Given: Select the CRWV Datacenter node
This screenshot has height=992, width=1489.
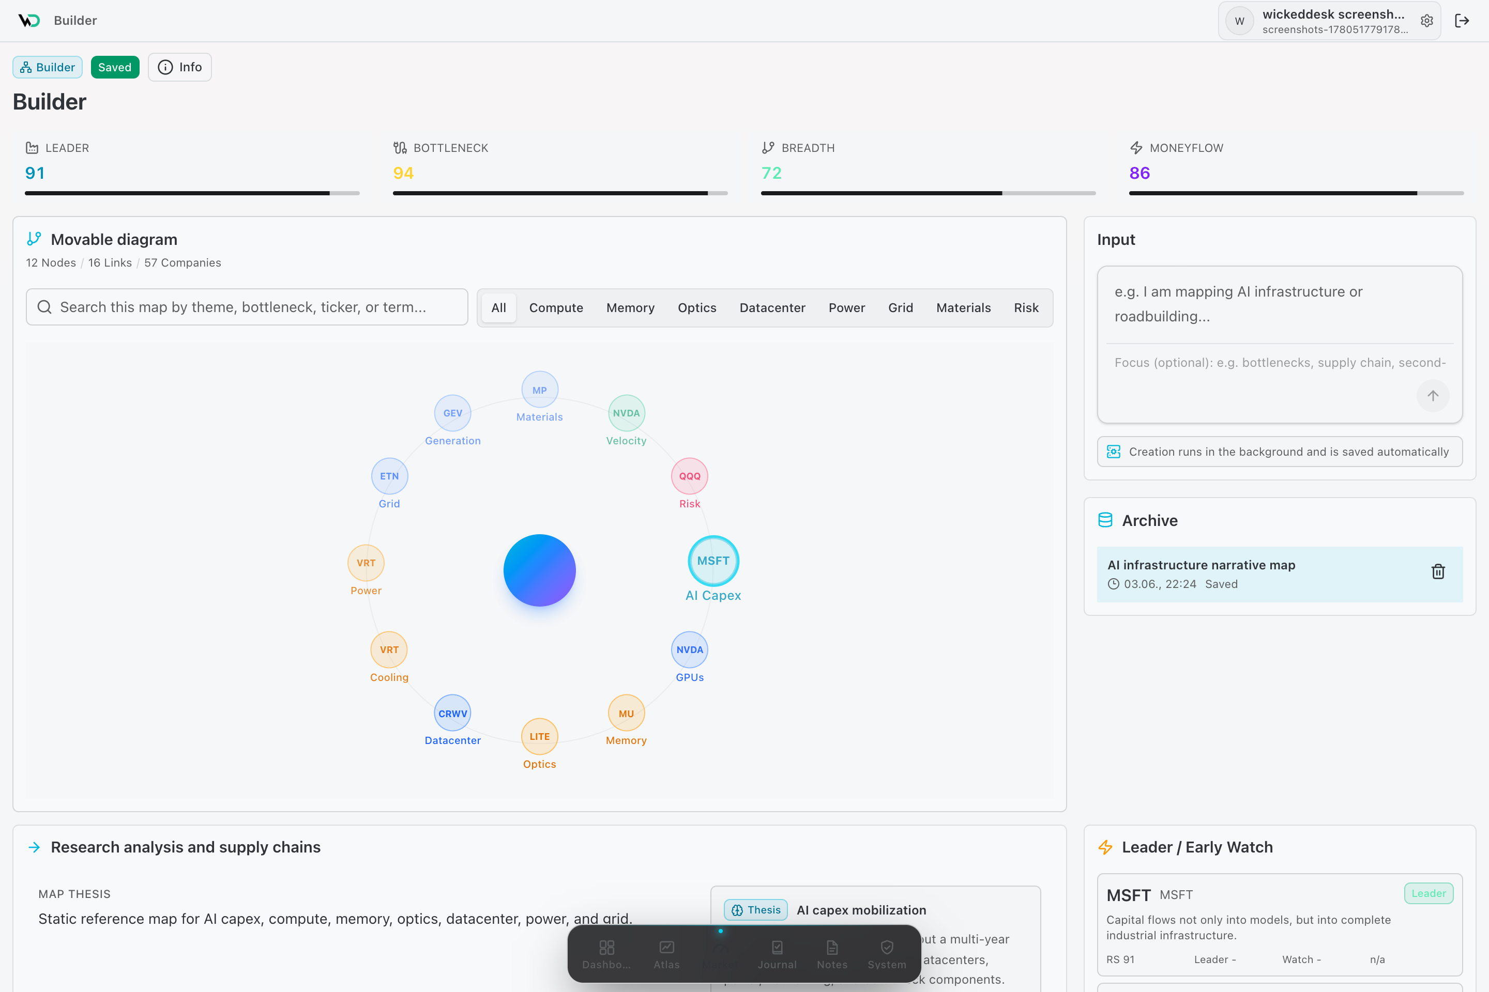Looking at the screenshot, I should [453, 713].
